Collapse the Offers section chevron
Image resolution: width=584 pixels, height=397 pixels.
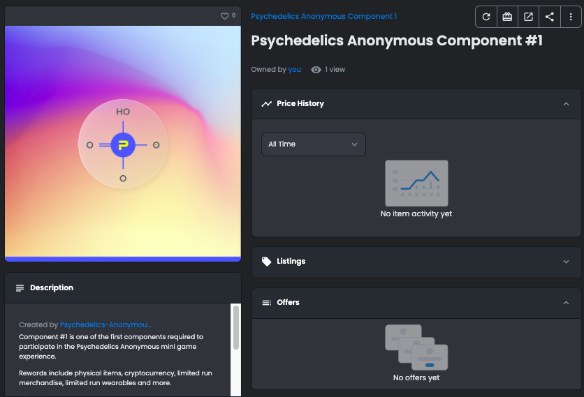tap(566, 303)
